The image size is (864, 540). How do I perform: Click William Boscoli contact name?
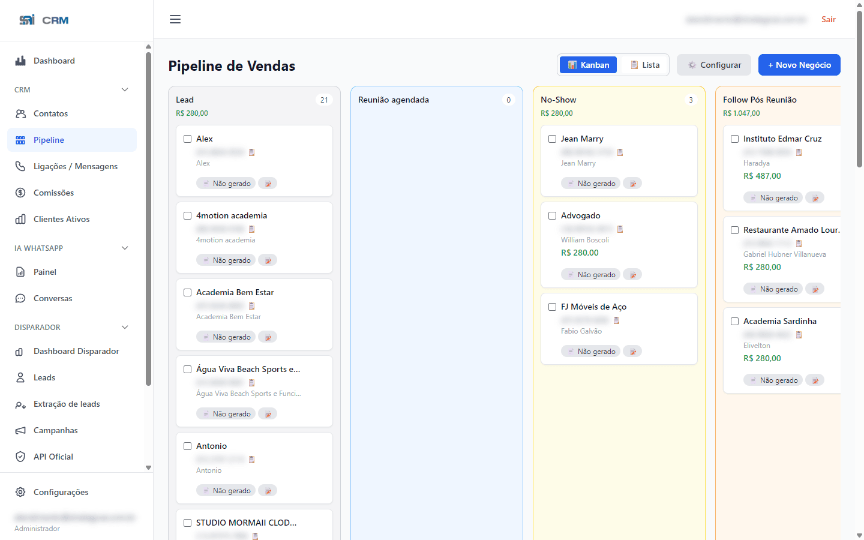coord(585,240)
